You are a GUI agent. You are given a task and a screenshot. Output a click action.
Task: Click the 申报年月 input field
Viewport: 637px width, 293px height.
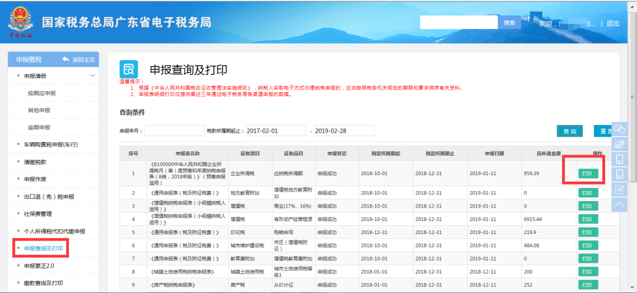pyautogui.click(x=174, y=131)
